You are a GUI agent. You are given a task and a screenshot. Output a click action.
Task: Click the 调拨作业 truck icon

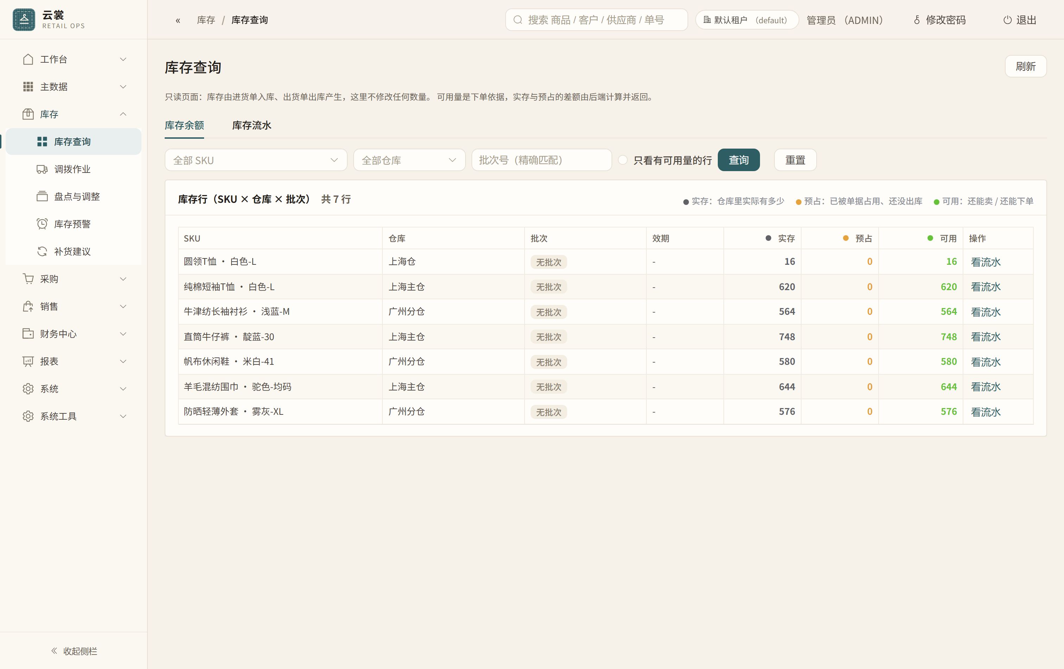(x=42, y=169)
